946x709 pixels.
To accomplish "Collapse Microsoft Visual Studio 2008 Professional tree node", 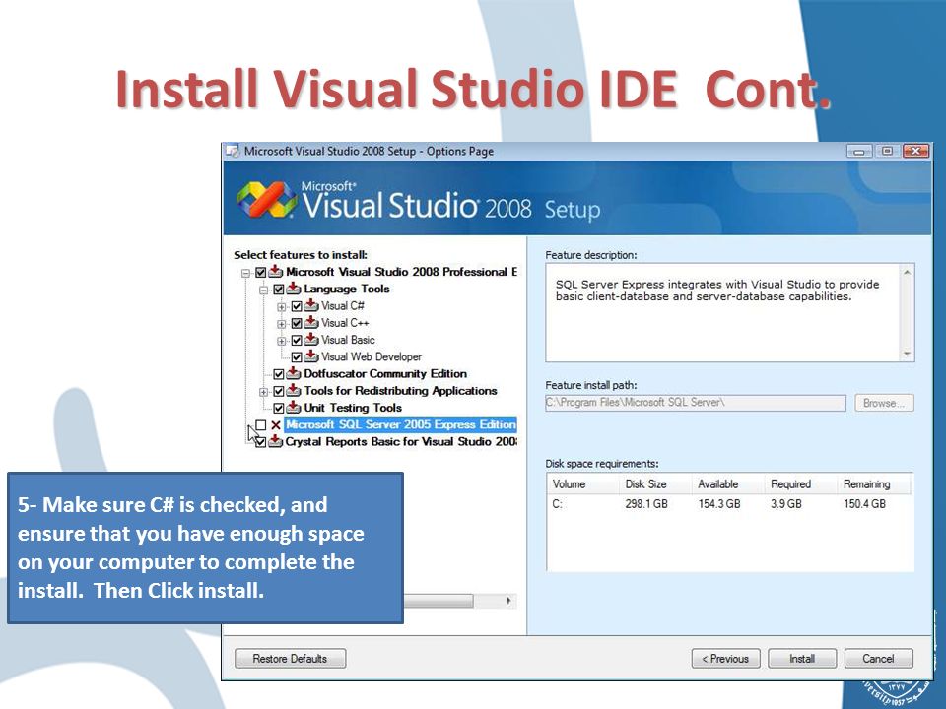I will 245,273.
